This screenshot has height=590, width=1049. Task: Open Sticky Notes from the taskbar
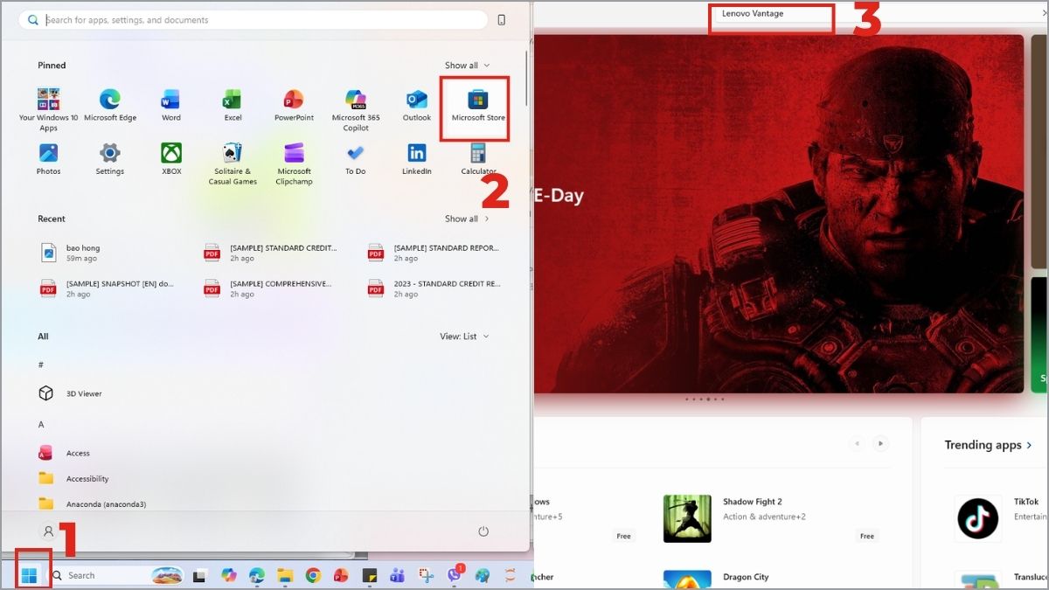coord(370,575)
